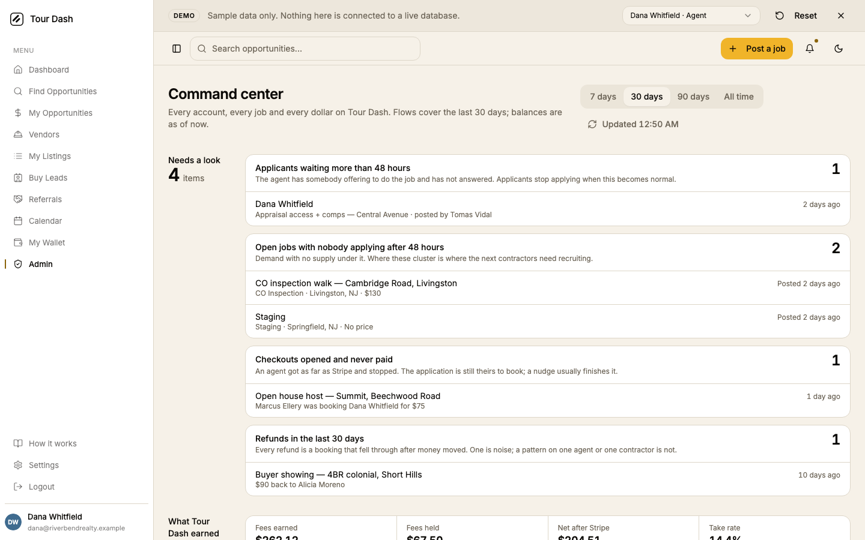
Task: Click Open jobs with nobody applying heading
Action: (x=350, y=247)
